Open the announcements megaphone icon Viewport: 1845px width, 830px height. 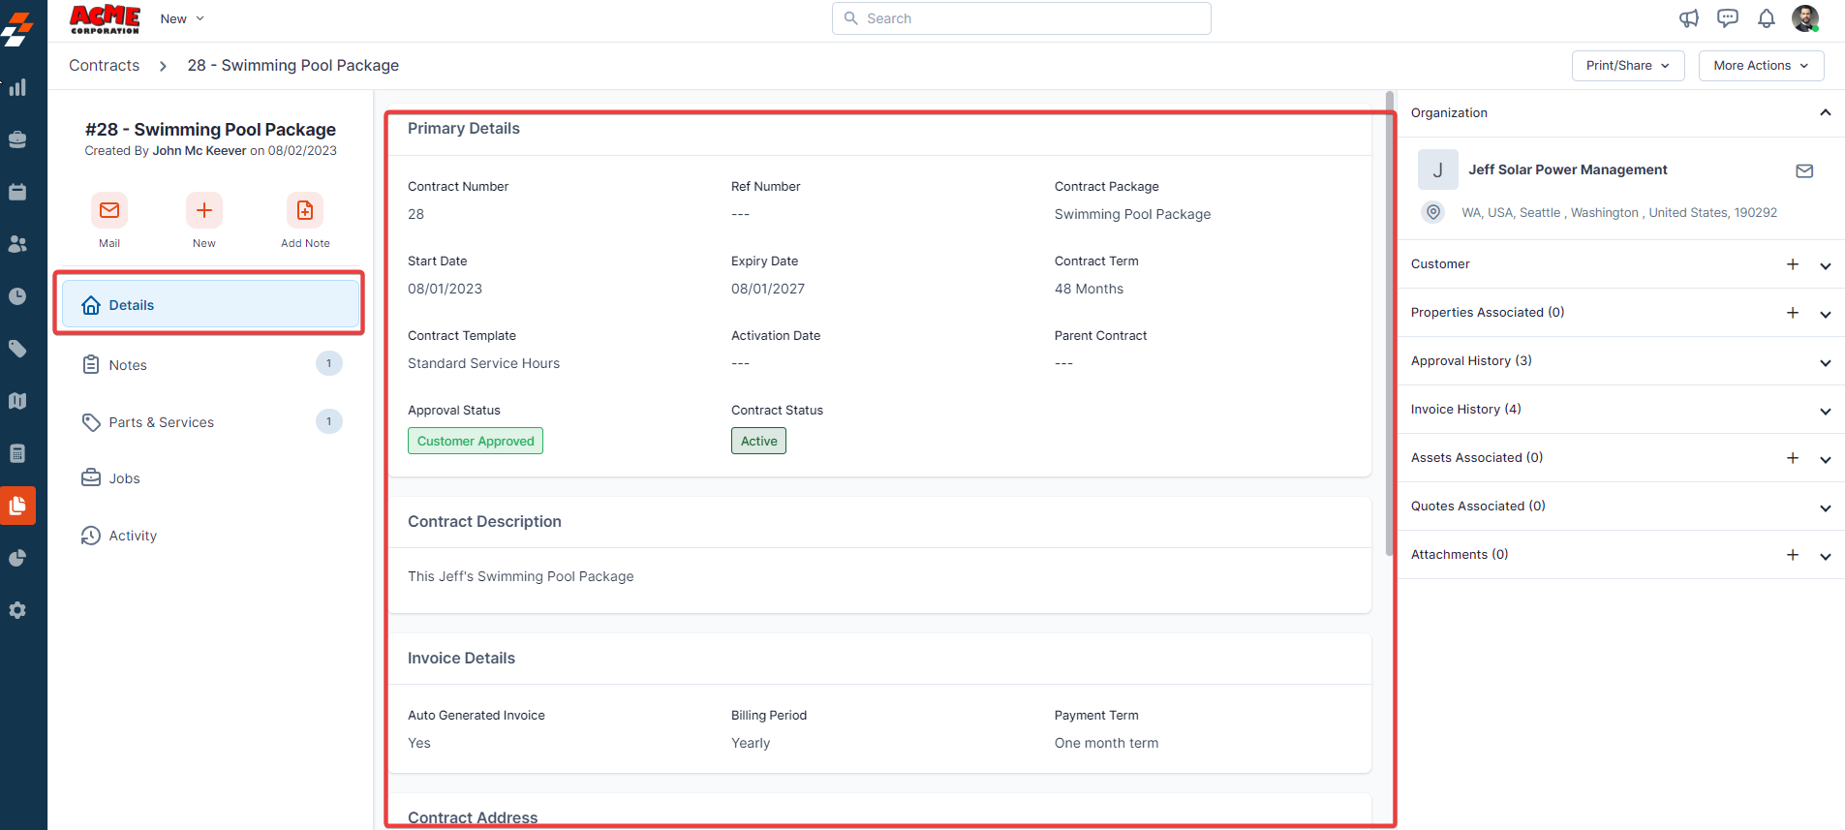click(x=1688, y=18)
